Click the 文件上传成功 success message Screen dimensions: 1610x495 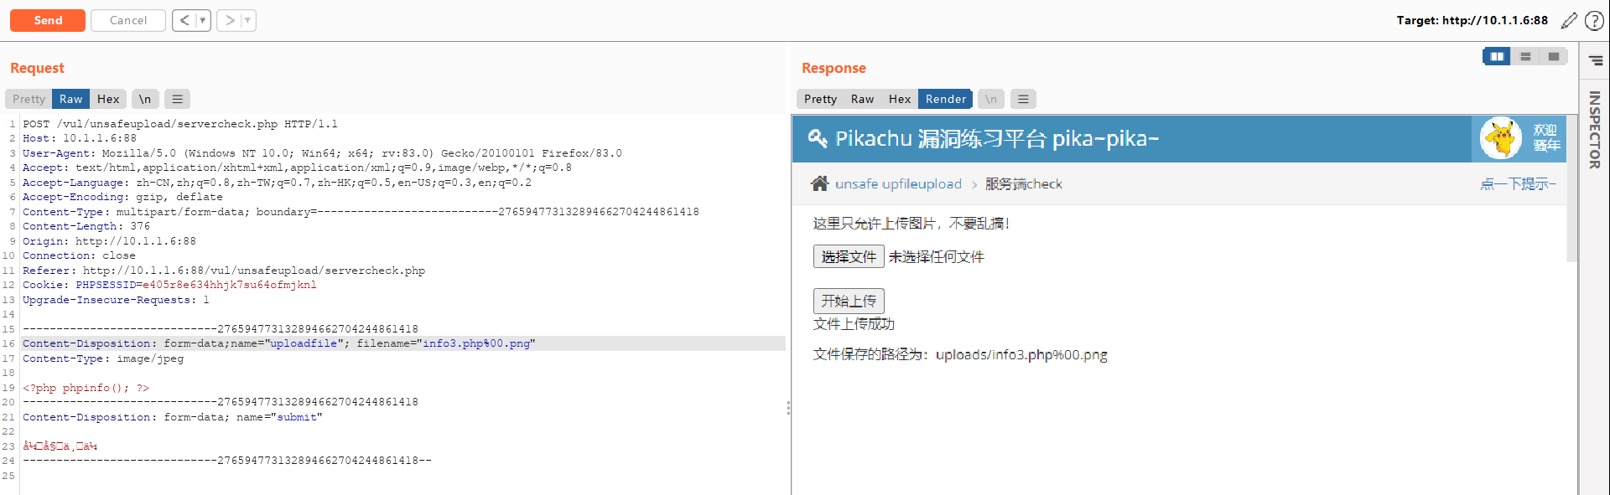pyautogui.click(x=854, y=324)
